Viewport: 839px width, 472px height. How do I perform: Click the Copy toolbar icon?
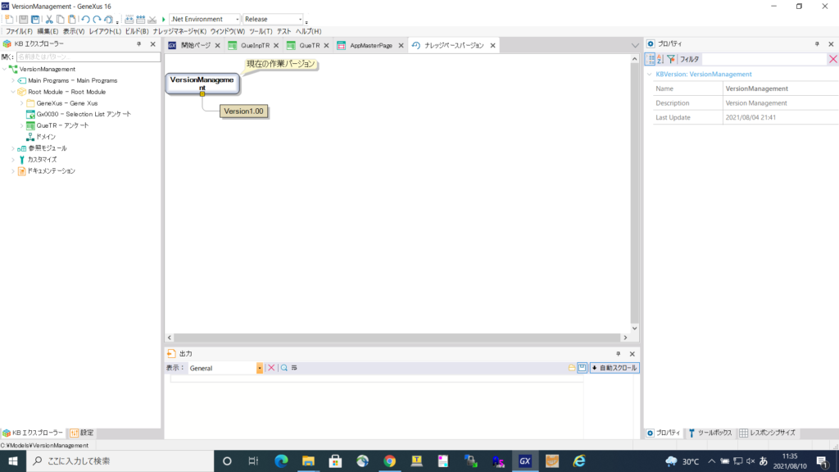(61, 20)
